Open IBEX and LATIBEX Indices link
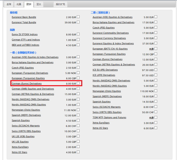 pyautogui.click(x=25, y=45)
